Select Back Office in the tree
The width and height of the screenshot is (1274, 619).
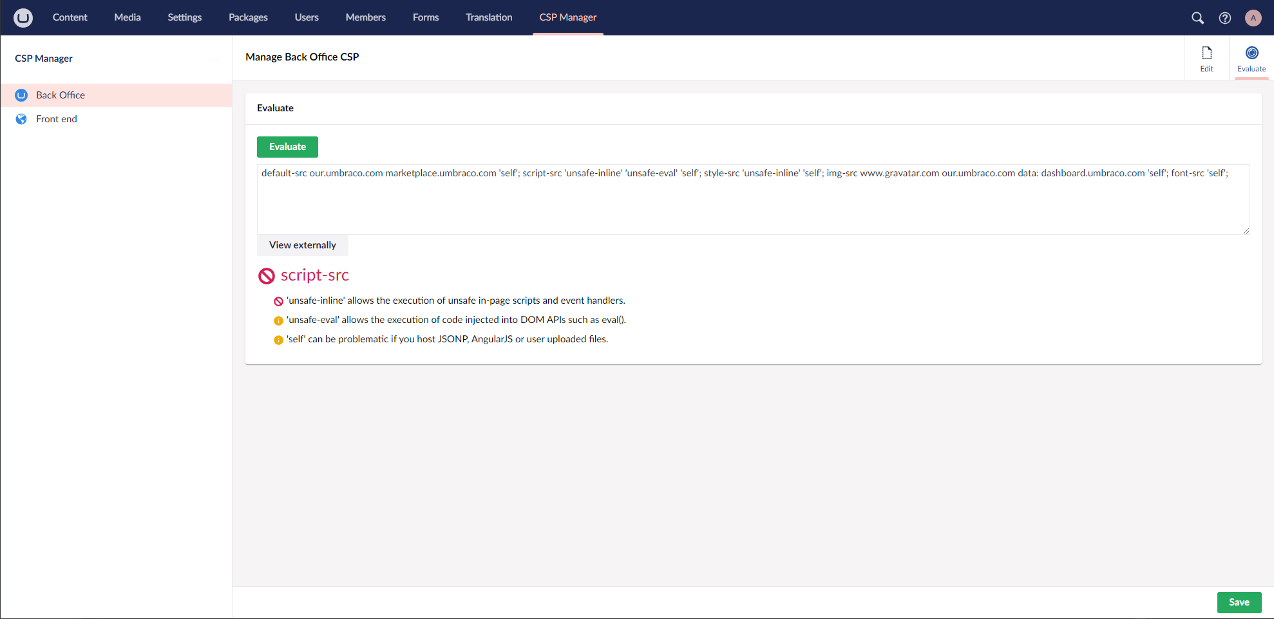tap(116, 95)
